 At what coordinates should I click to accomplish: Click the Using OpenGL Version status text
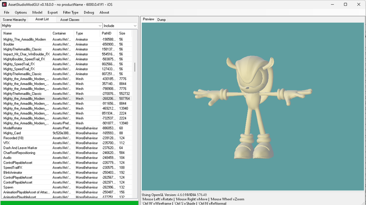pos(174,195)
